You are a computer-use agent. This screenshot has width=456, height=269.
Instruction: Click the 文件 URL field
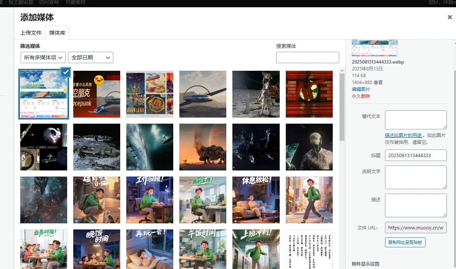click(416, 228)
